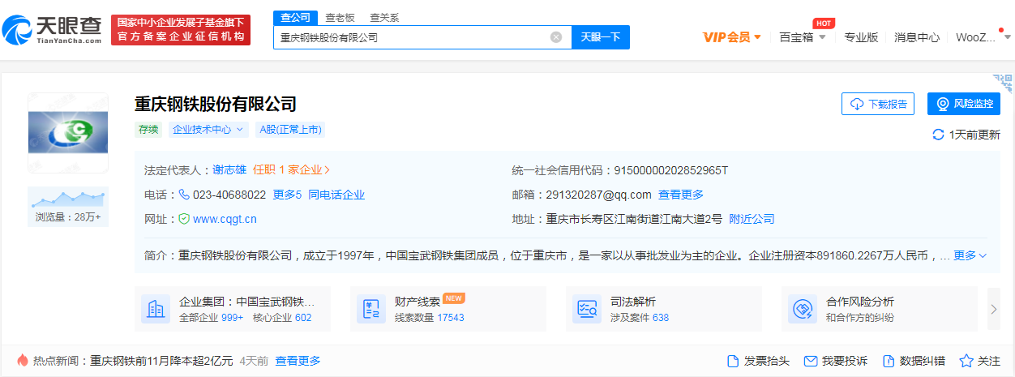Image resolution: width=1015 pixels, height=377 pixels.
Task: Expand the 百宝箱 dropdown
Action: click(803, 37)
